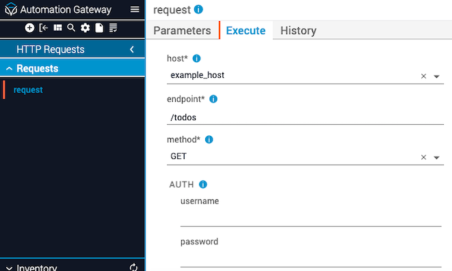
Task: Refresh the Inventory section
Action: 133,268
